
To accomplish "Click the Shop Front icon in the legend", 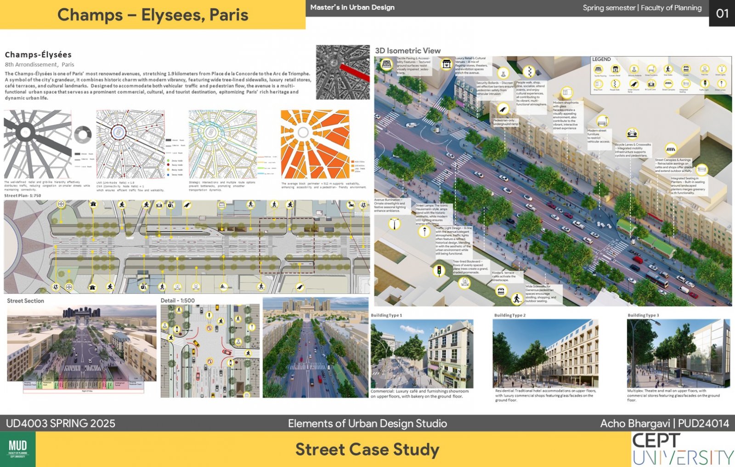I will [x=598, y=84].
